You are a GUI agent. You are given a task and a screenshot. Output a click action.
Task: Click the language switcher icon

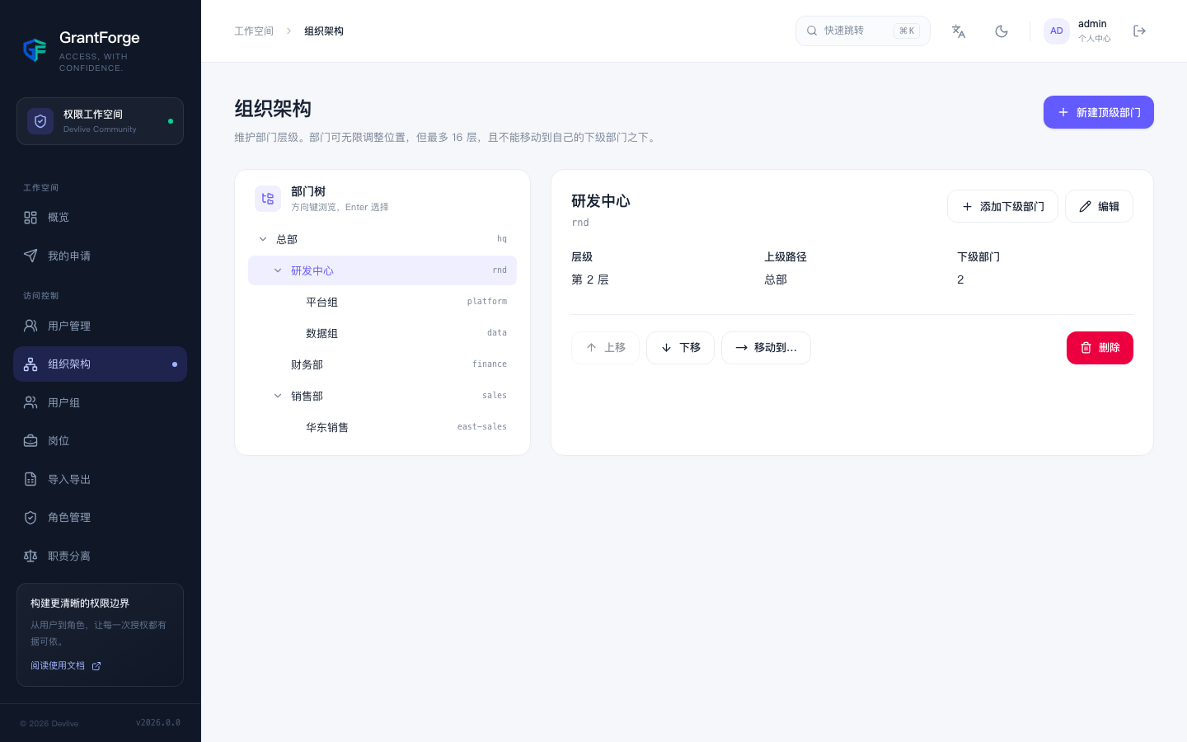(x=959, y=31)
